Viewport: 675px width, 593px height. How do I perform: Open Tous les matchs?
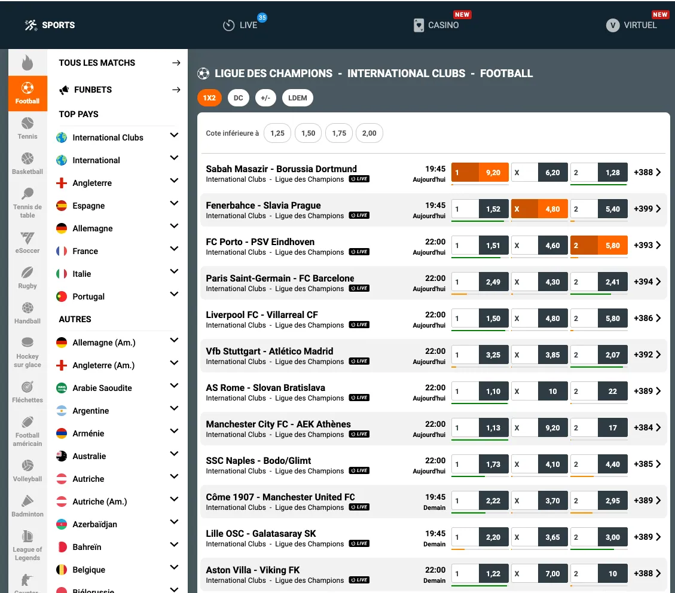(x=120, y=63)
